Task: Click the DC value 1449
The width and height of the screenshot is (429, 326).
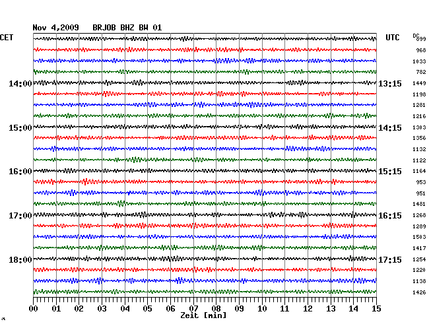Action: (x=419, y=83)
